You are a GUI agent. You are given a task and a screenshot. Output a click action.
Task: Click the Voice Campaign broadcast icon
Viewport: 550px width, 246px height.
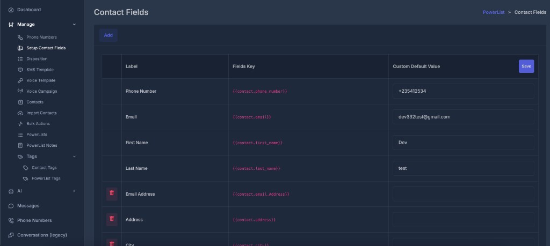tap(20, 91)
